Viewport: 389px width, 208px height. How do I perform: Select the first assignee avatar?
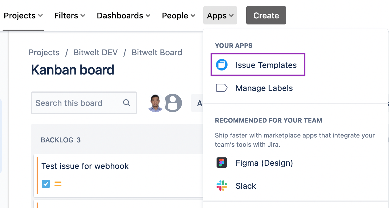tap(155, 103)
